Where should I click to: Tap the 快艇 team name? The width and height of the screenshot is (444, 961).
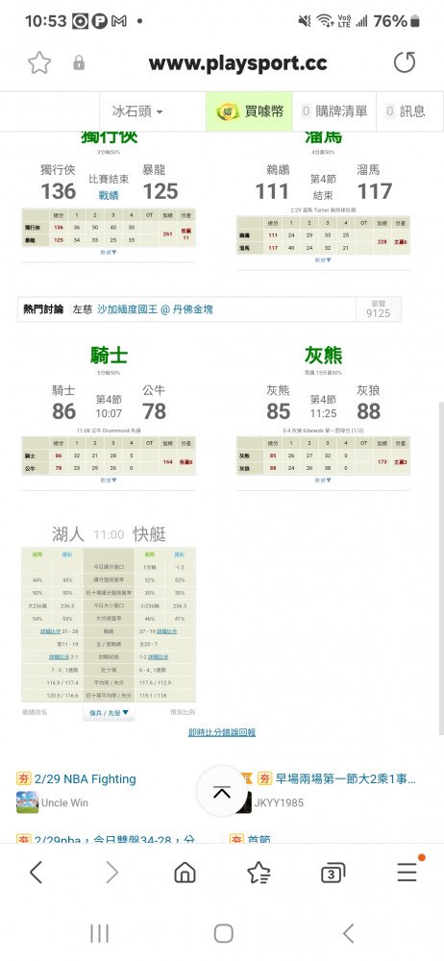[150, 533]
